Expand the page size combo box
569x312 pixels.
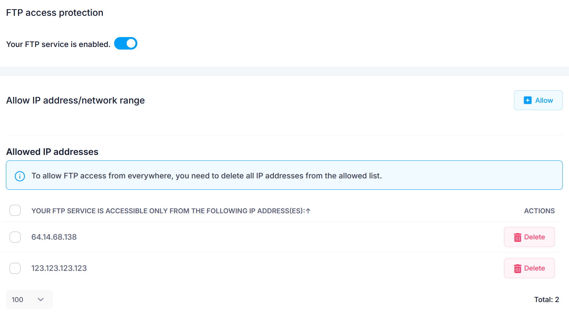coord(29,300)
